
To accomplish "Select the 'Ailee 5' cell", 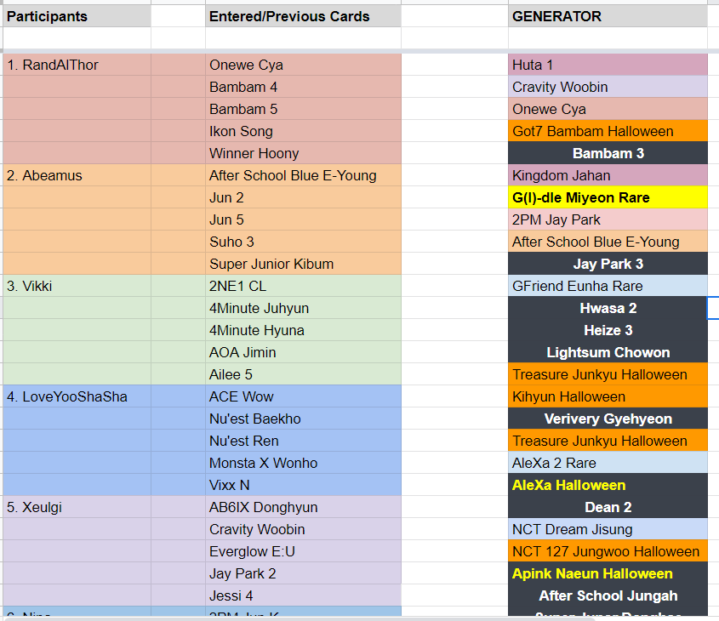I will click(303, 374).
